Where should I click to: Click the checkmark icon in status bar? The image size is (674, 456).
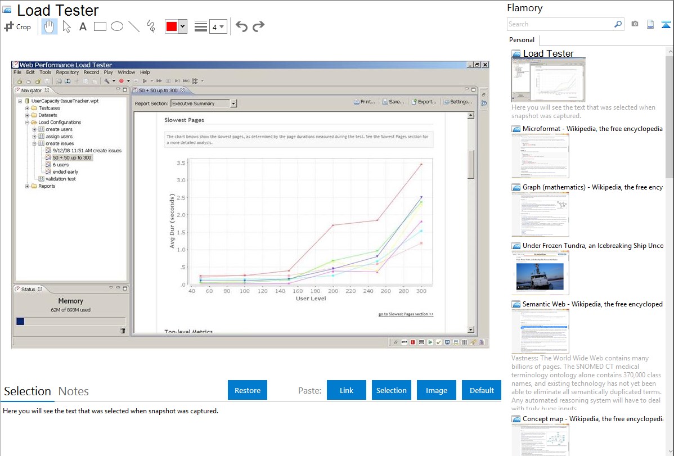tap(438, 342)
